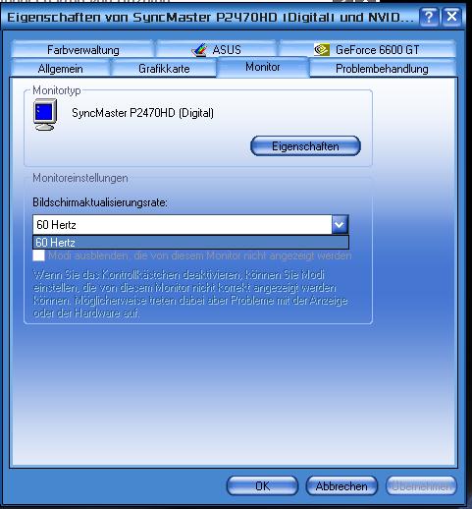The height and width of the screenshot is (509, 472).
Task: Open the Grafikkarte tab
Action: point(164,69)
